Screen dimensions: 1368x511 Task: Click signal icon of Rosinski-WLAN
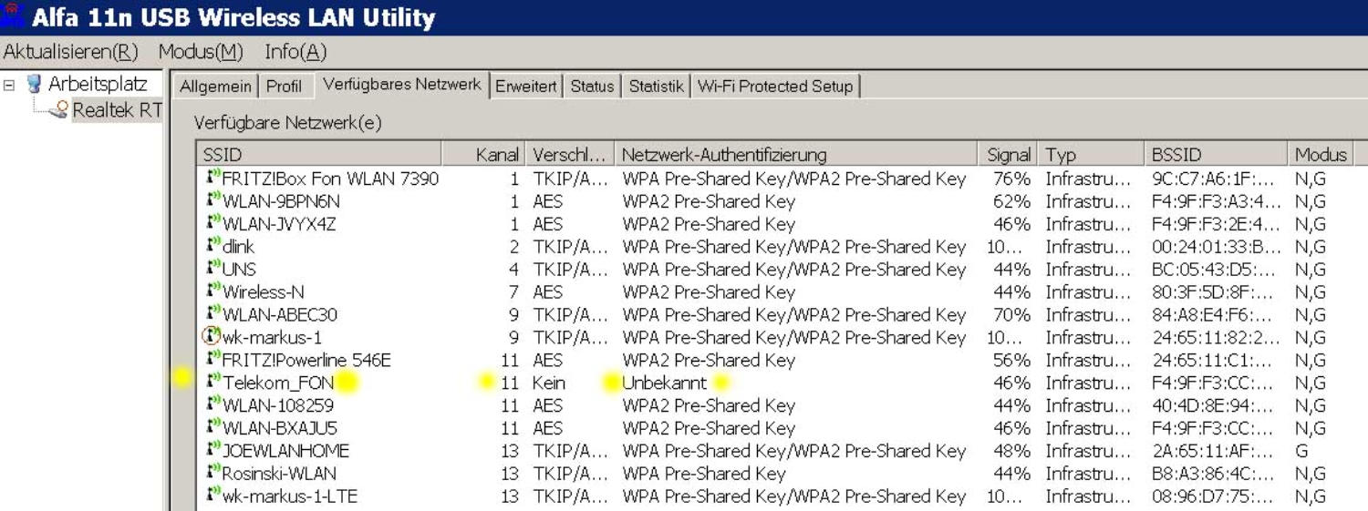tap(213, 474)
